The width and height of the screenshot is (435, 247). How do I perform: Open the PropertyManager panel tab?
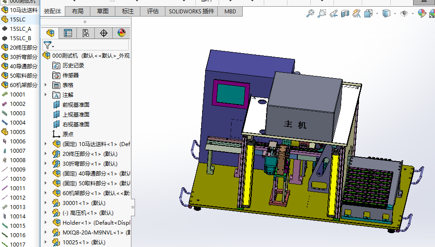pos(68,33)
